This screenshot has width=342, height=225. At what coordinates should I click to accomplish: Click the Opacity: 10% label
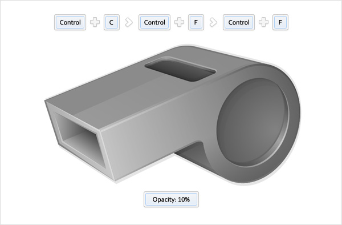click(x=171, y=199)
